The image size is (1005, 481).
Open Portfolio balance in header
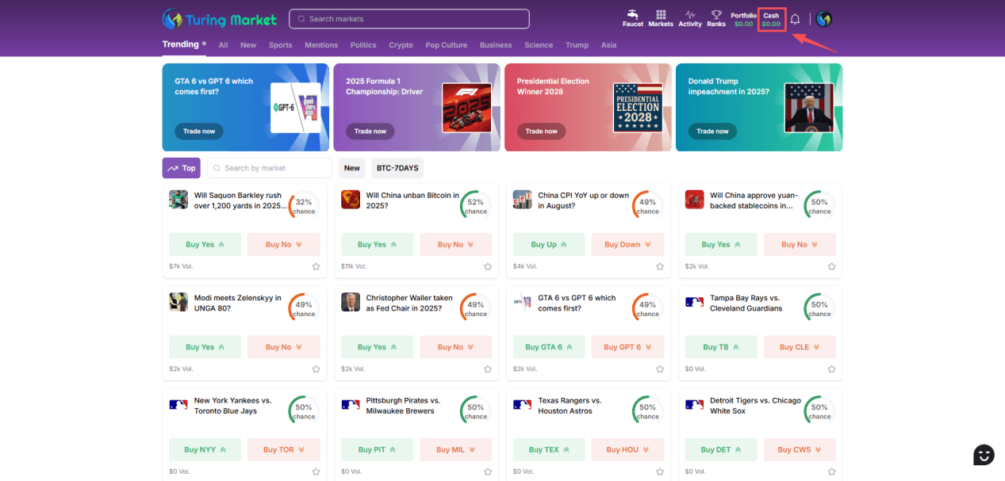[743, 19]
